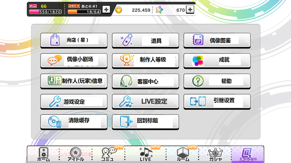Screen dimensions: 291x163
Task: Go to ホーム home tab
Action: 44,154
